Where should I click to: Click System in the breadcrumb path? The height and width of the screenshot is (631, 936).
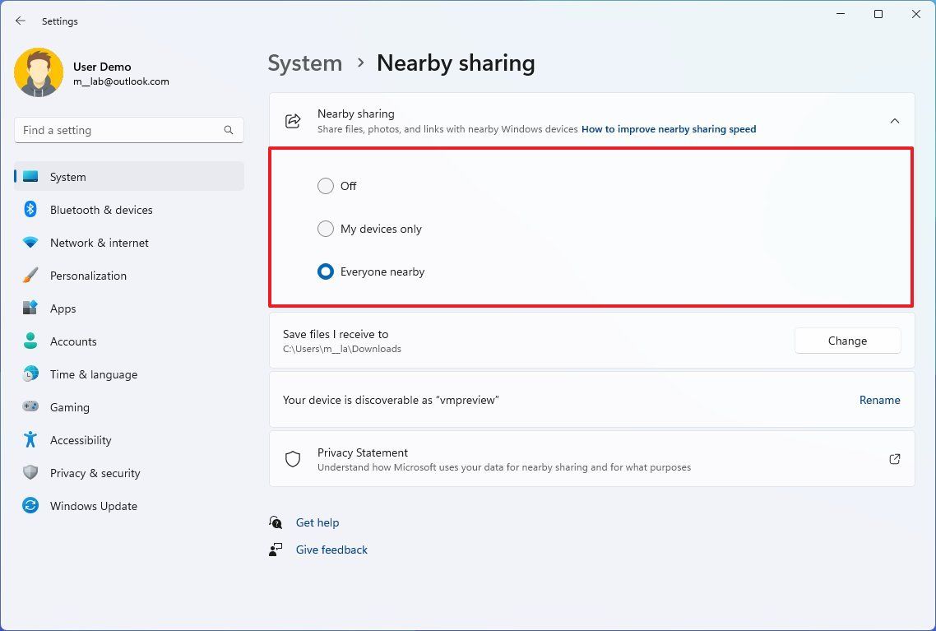[304, 63]
